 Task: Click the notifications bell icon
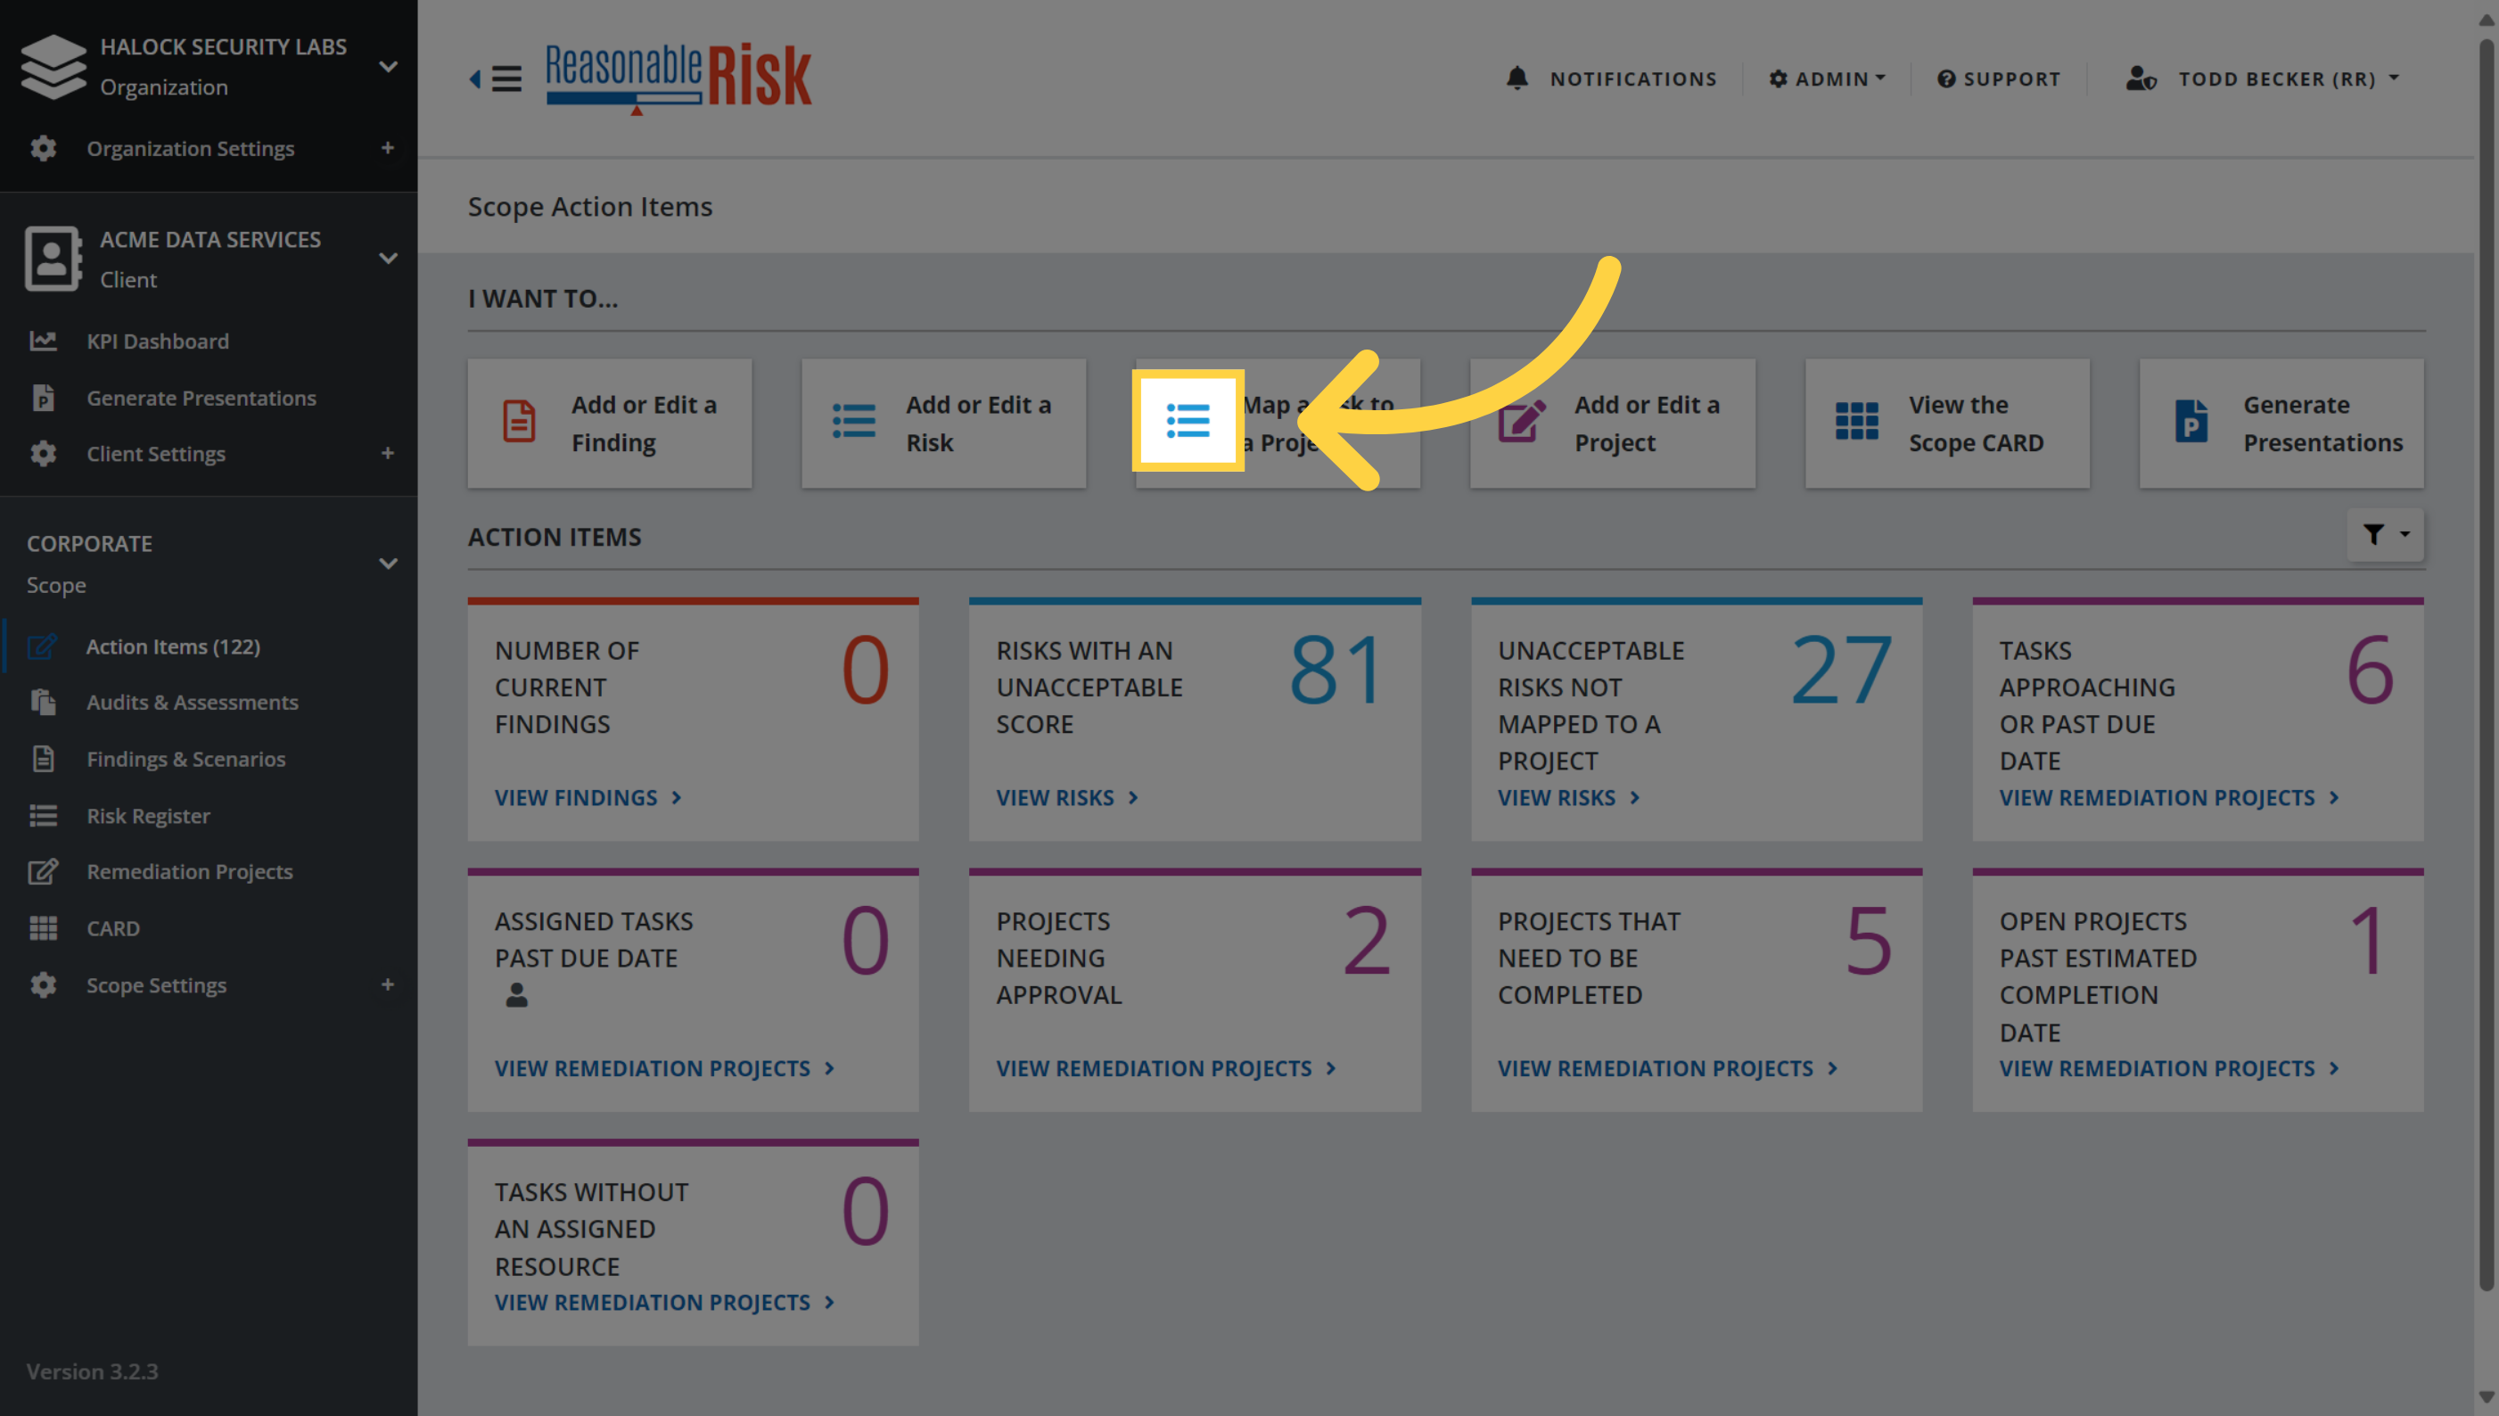click(x=1517, y=78)
